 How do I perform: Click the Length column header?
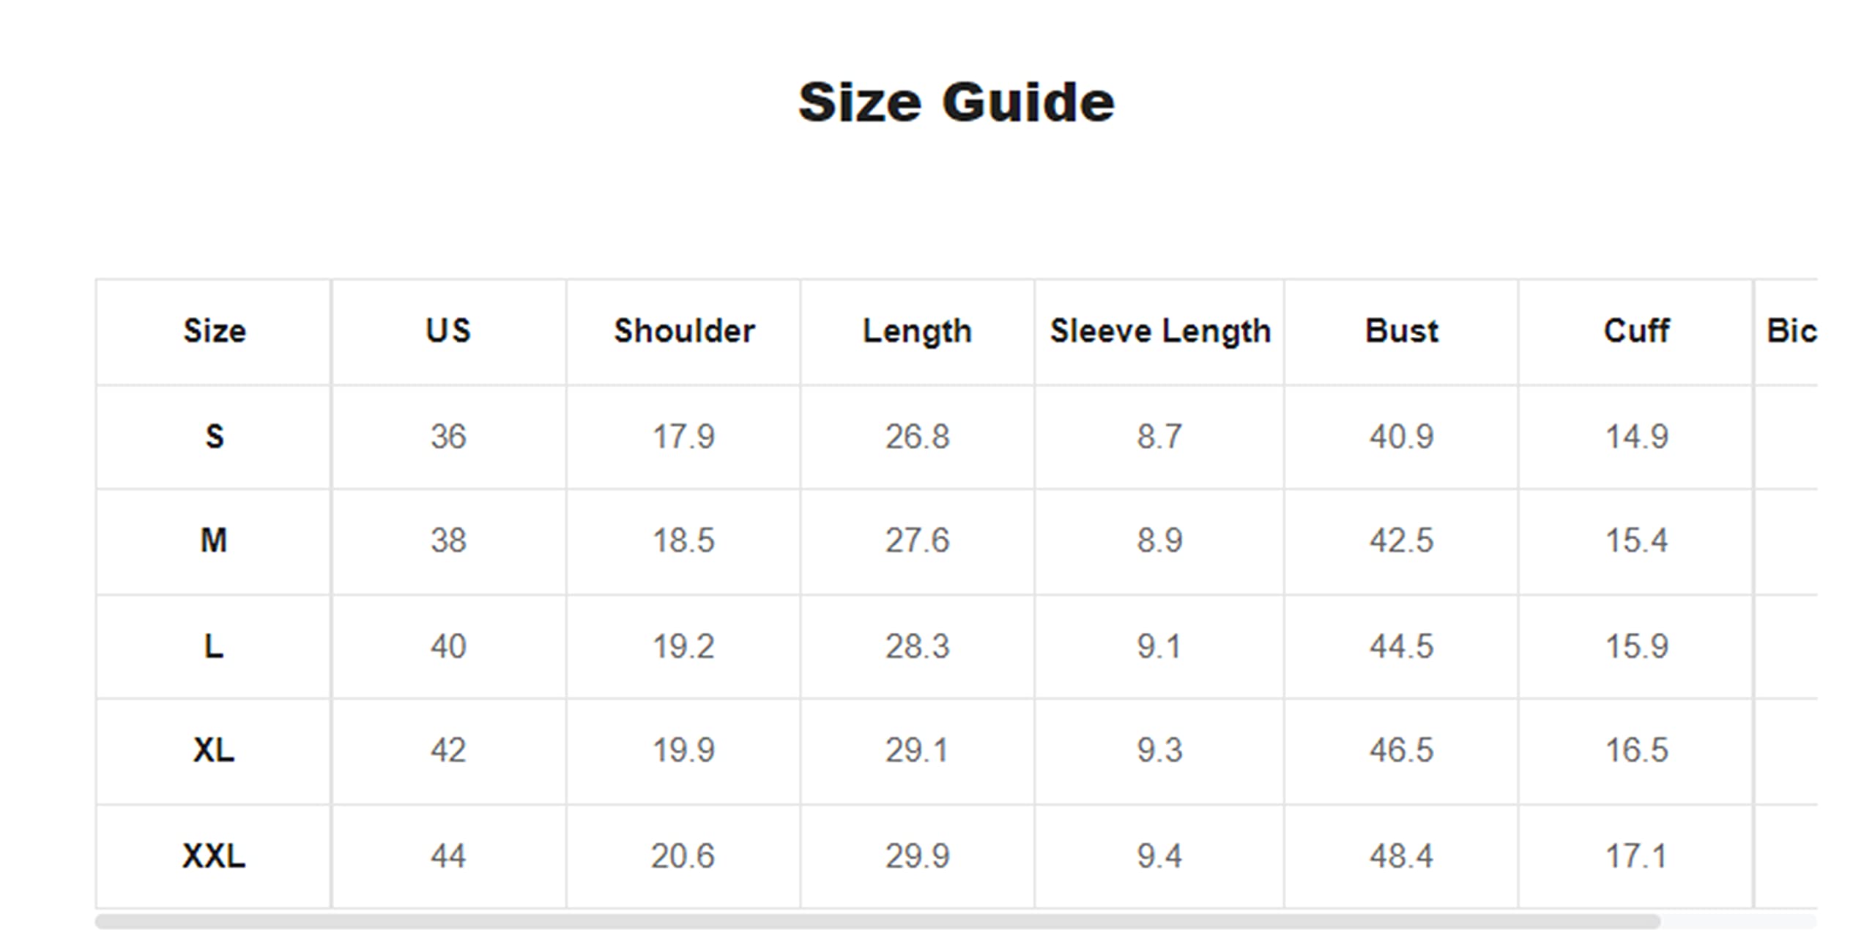pyautogui.click(x=917, y=331)
